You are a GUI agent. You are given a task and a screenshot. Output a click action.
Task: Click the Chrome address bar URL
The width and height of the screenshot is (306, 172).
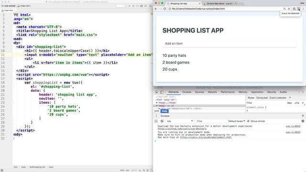coord(198,9)
